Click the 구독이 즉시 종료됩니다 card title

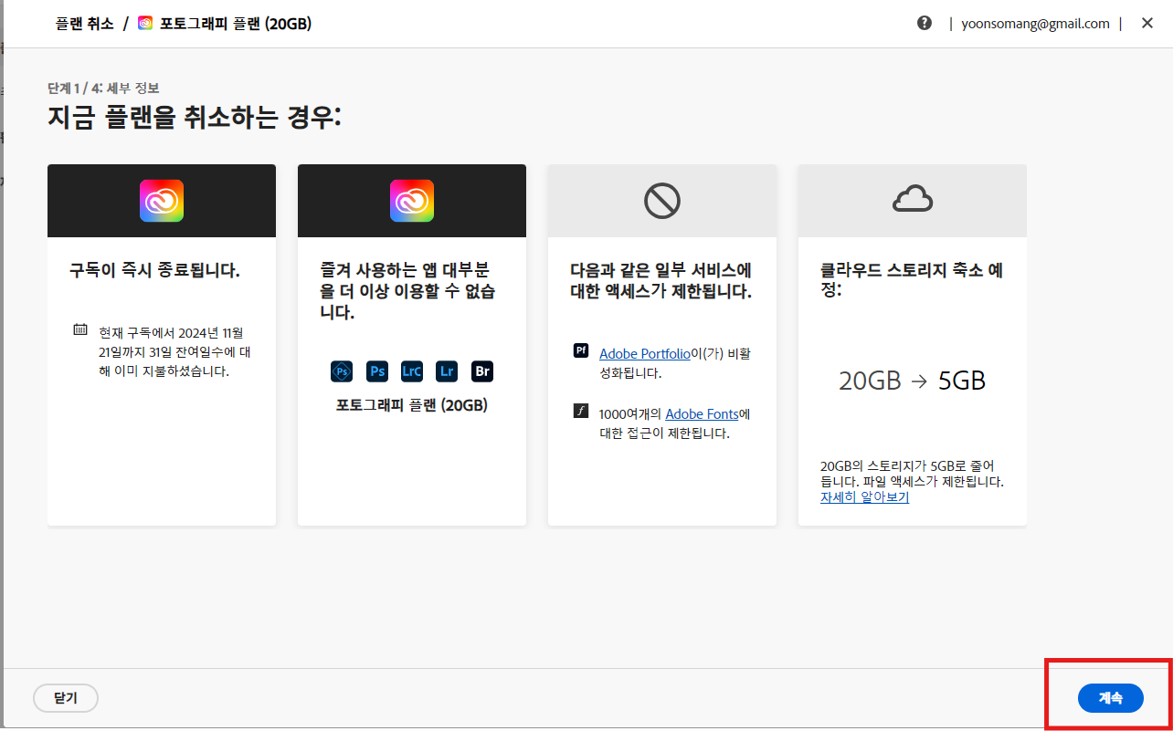click(x=154, y=270)
